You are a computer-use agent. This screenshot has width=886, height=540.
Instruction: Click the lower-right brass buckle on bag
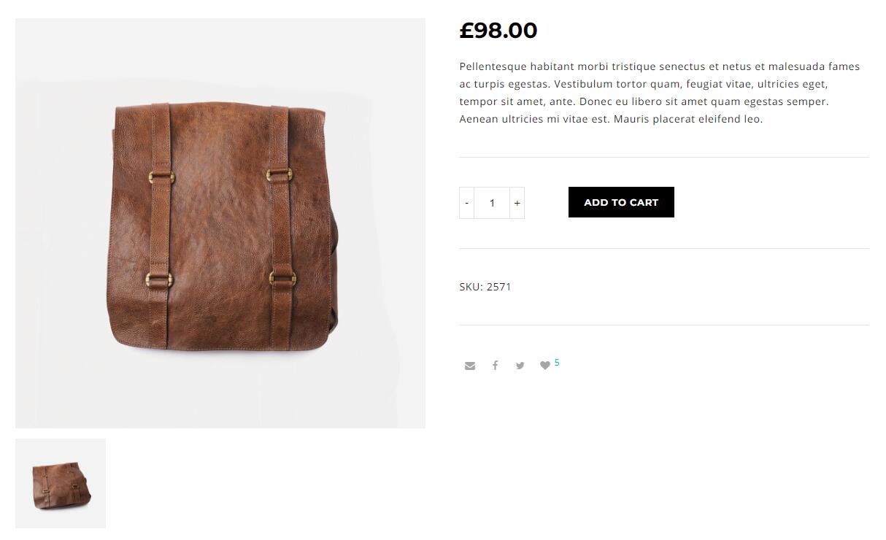(282, 277)
